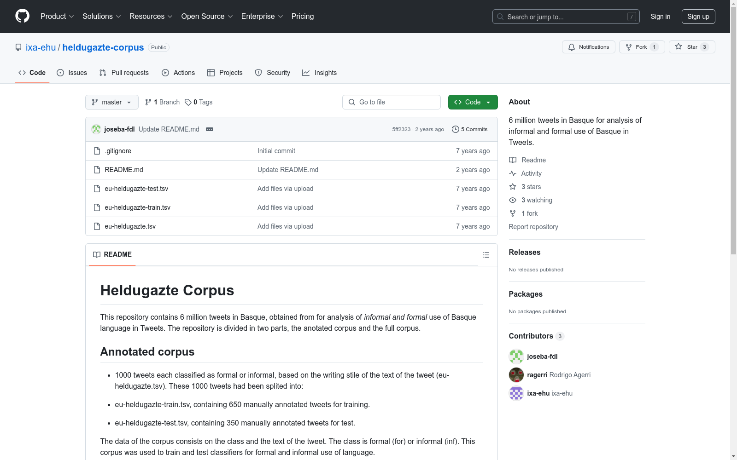This screenshot has width=737, height=460.
Task: Open the Pull requests tab
Action: (x=124, y=73)
